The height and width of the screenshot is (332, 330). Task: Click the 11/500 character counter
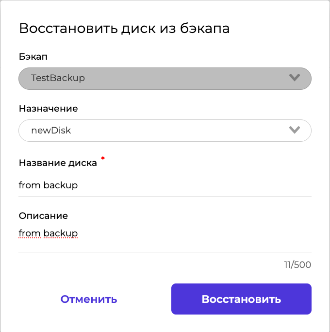(297, 265)
